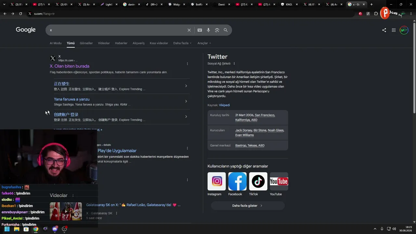Switch to the Haberler tab
Screen dimensions: 416x234
click(x=121, y=43)
